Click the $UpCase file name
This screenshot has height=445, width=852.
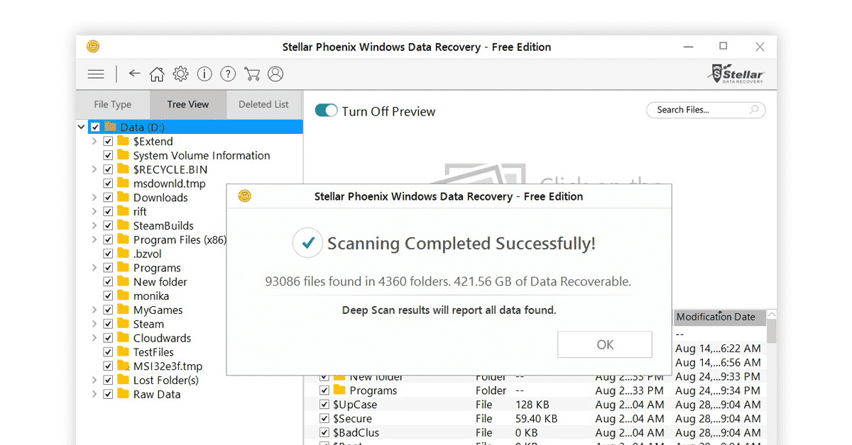(355, 405)
